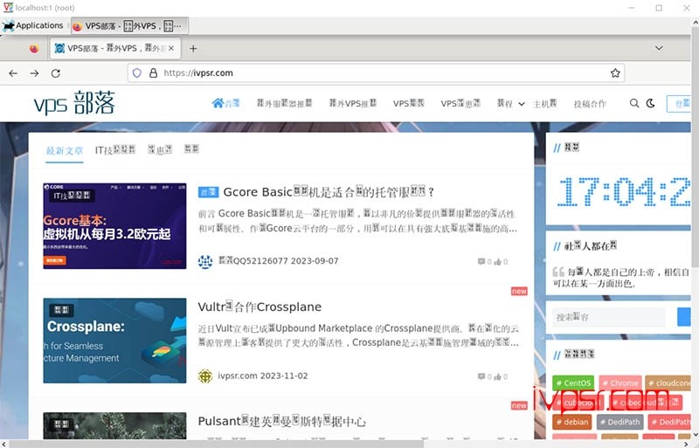This screenshot has height=448, width=699.
Task: Click the QQ52126077 author avatar
Action: pos(205,262)
